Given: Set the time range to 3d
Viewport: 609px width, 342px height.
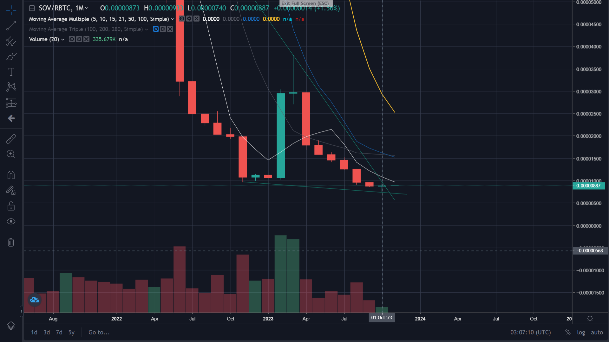Looking at the screenshot, I should point(47,332).
